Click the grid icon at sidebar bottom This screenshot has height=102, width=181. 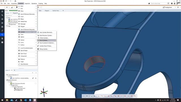tap(2, 42)
